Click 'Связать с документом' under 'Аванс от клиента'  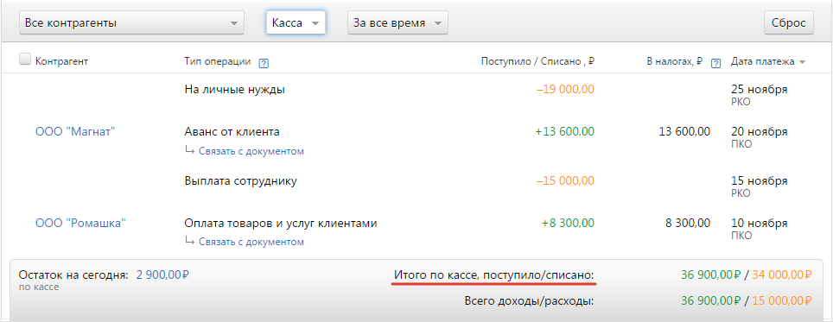click(251, 151)
